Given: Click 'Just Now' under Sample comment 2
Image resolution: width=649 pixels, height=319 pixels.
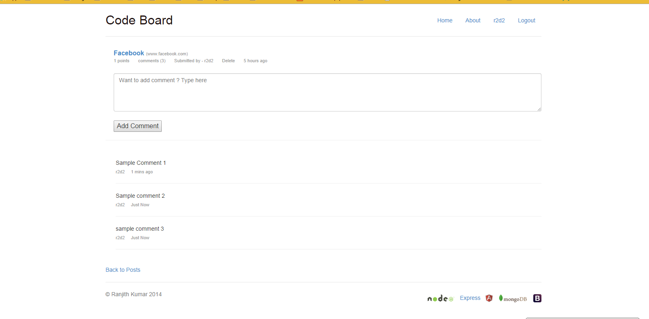Looking at the screenshot, I should [x=140, y=205].
